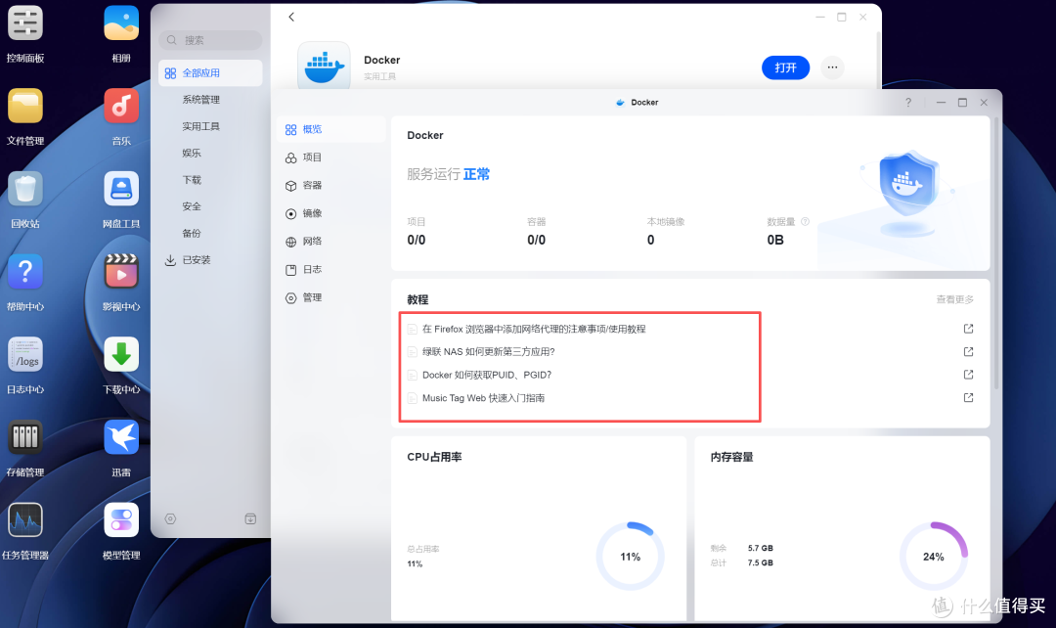Launch the 网盘工具 desktop icon
The width and height of the screenshot is (1056, 628).
pos(121,190)
